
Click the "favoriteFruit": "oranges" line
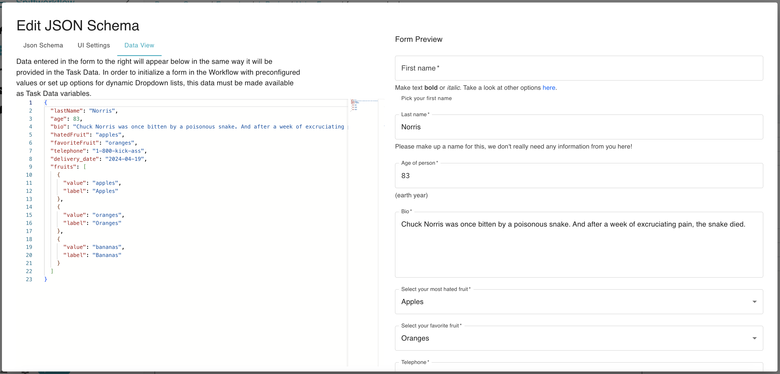click(x=94, y=143)
